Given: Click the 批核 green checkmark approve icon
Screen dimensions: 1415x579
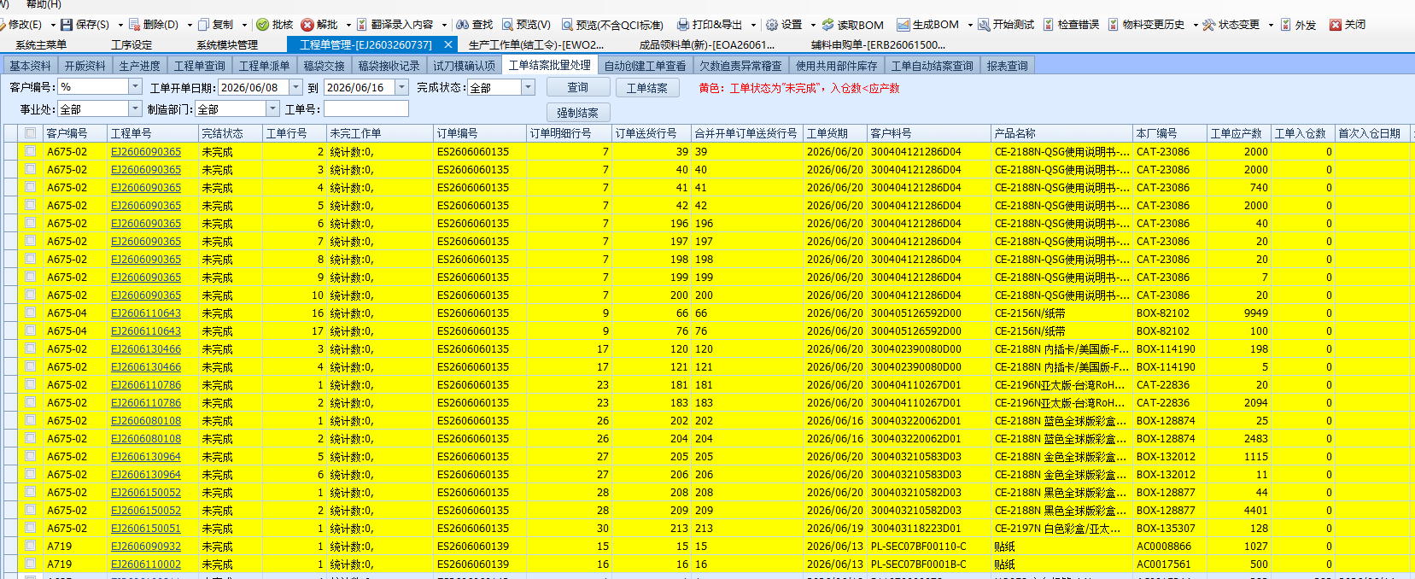Looking at the screenshot, I should pyautogui.click(x=262, y=25).
